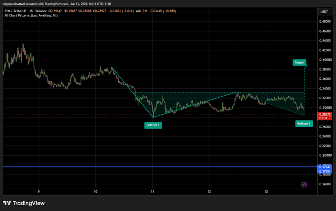Click the high value H0.29667
The image size is (336, 211).
(x=70, y=11)
